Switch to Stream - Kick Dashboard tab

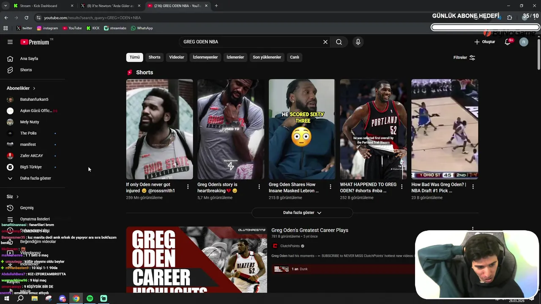43,6
